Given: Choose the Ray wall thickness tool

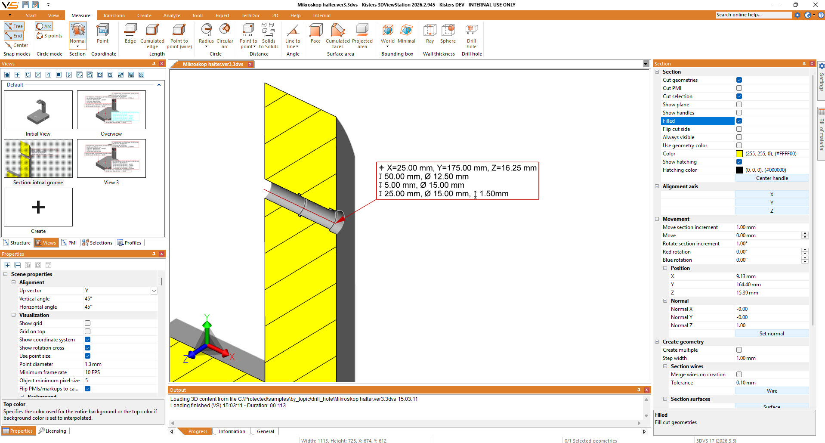Looking at the screenshot, I should (x=430, y=34).
